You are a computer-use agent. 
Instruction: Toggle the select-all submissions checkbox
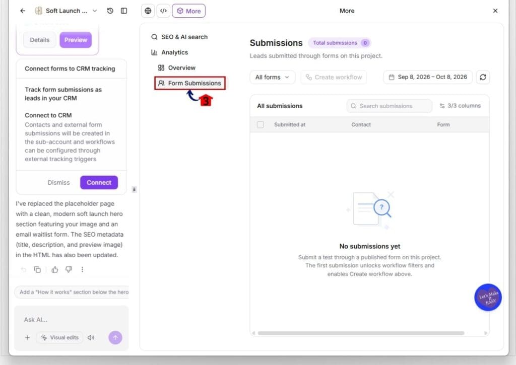pos(261,125)
